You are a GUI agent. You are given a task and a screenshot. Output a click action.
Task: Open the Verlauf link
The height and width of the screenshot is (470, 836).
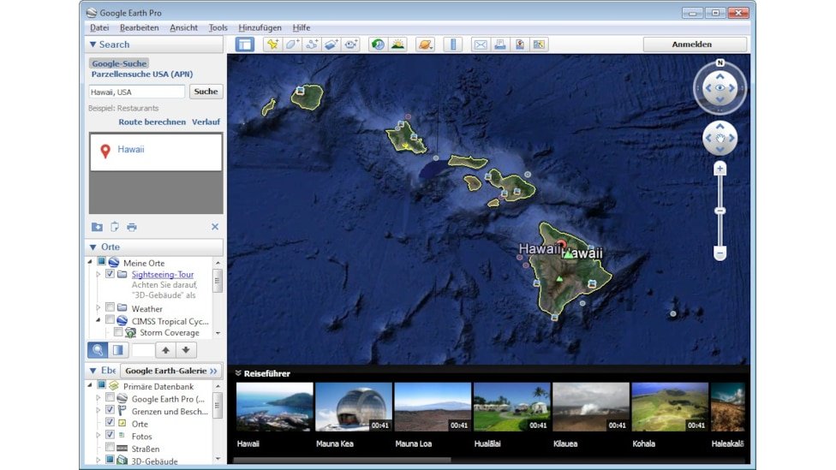(x=206, y=122)
